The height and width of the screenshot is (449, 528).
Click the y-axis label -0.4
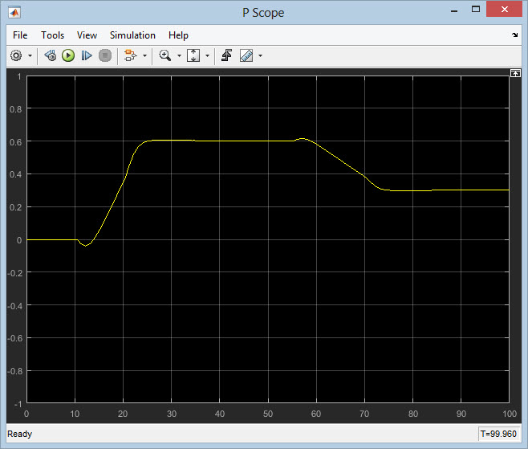[x=14, y=306]
